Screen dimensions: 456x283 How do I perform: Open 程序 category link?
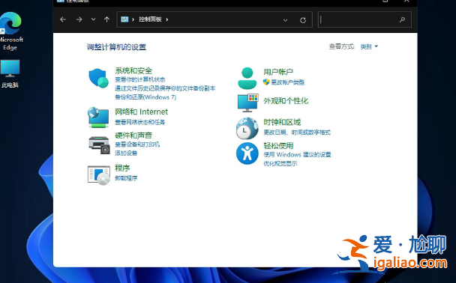pyautogui.click(x=122, y=168)
